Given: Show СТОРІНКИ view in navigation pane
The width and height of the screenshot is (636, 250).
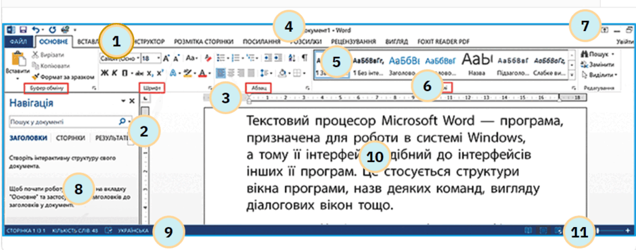Looking at the screenshot, I should point(70,138).
